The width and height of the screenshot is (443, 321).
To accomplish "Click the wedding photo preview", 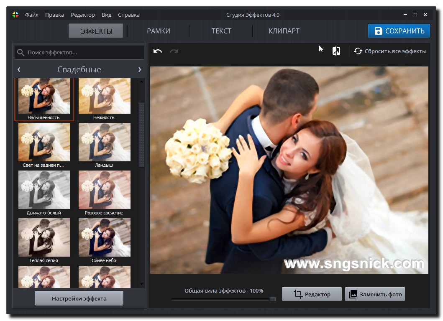I will coord(289,170).
